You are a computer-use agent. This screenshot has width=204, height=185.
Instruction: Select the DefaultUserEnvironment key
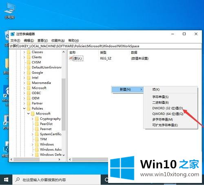[47, 68]
